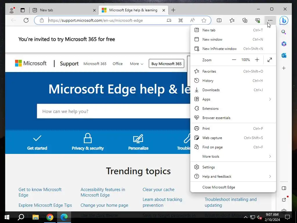Viewport: 297px width, 223px height.
Task: Choose Browser essentials menu entry
Action: coord(233,118)
